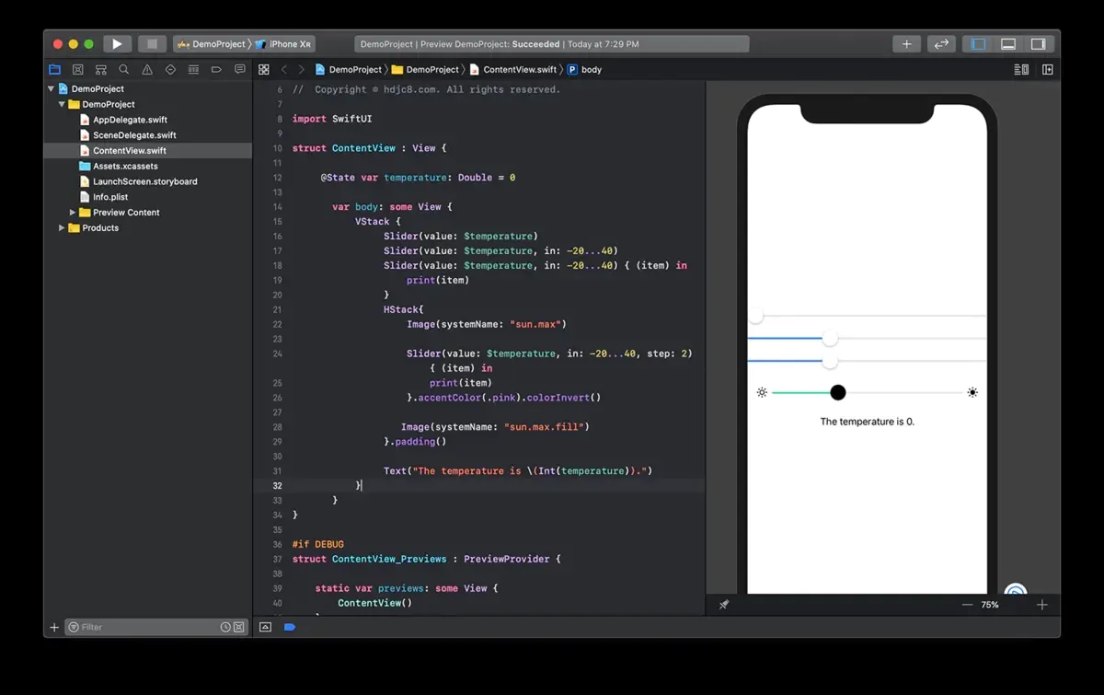Click the body property breadcrumb

pyautogui.click(x=584, y=69)
